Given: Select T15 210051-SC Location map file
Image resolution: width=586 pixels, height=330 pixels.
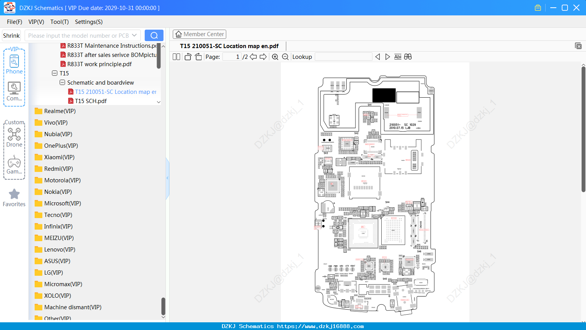Looking at the screenshot, I should (x=112, y=92).
